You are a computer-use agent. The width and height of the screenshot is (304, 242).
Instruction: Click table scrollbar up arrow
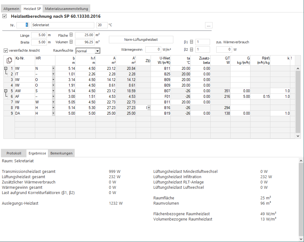click(x=298, y=69)
